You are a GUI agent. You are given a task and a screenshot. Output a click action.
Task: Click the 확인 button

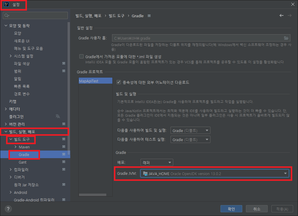click(x=231, y=209)
